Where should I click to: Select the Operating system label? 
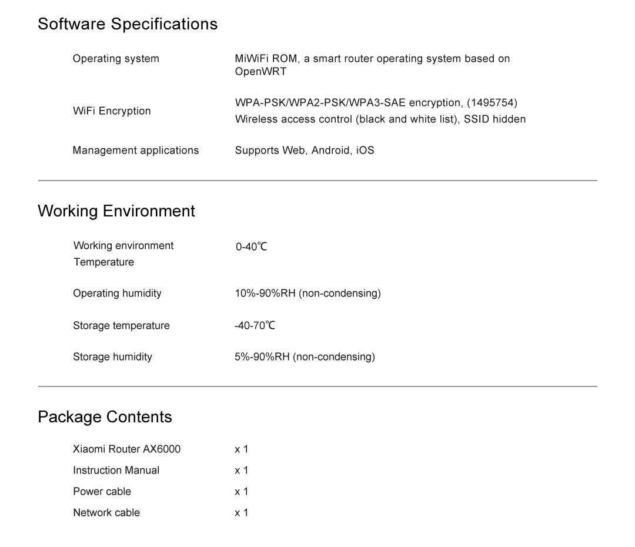[x=116, y=59]
